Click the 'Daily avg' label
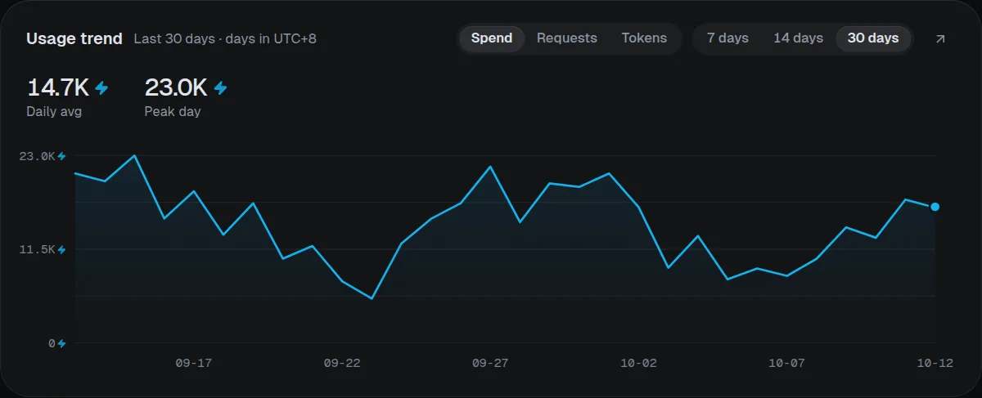 54,111
